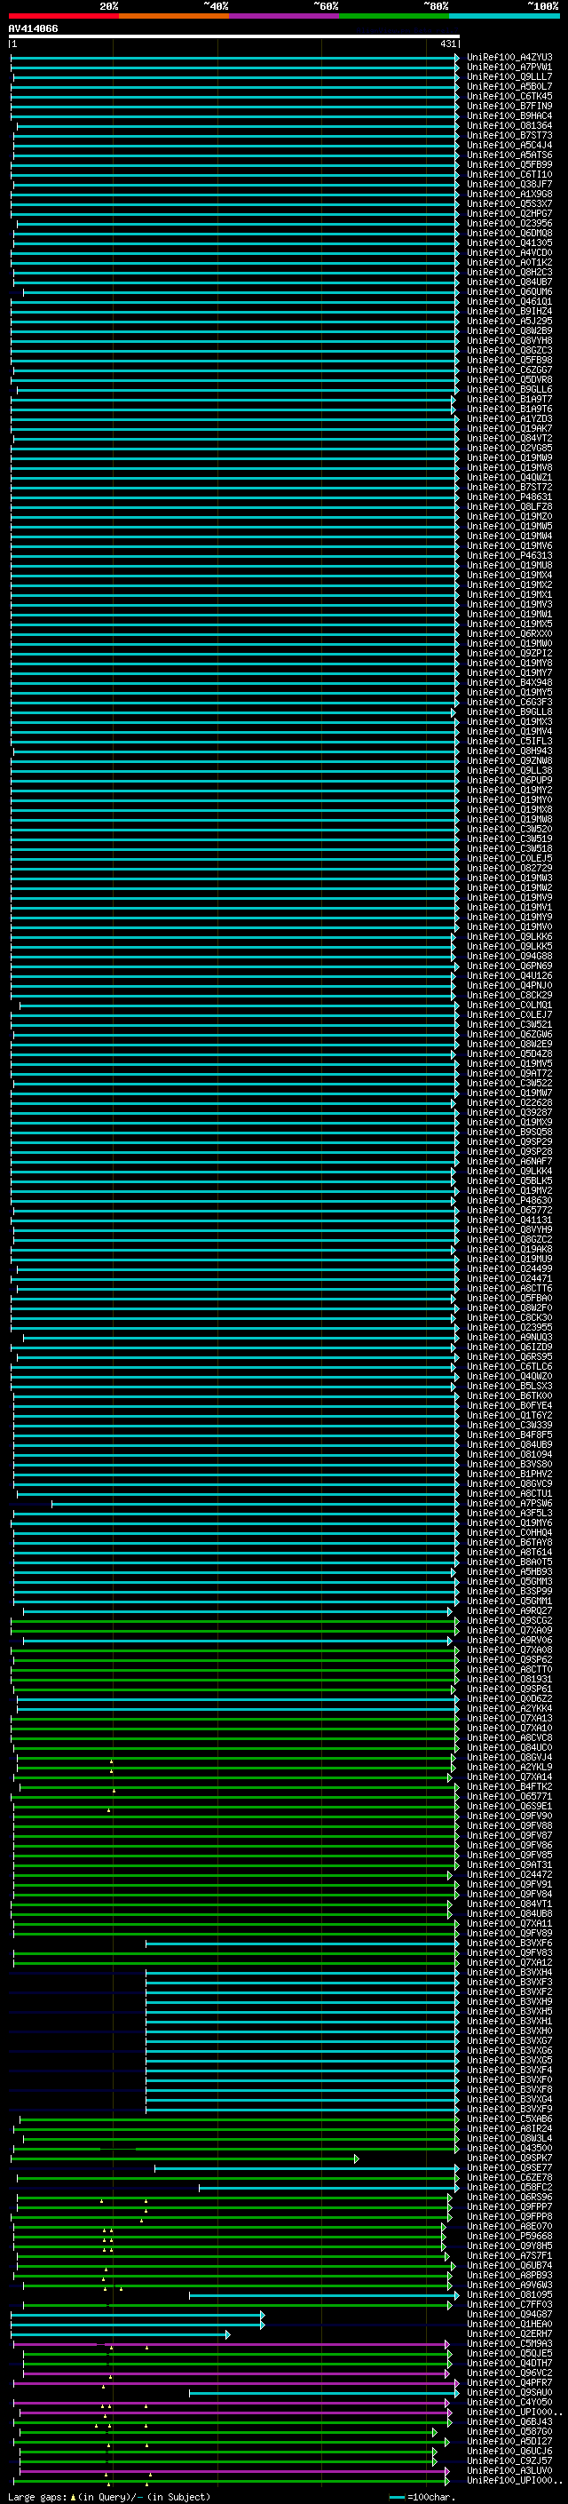This screenshot has height=2504, width=568.
Task: Open hit UniRef100_A4ZYU3
Action: pyautogui.click(x=509, y=58)
